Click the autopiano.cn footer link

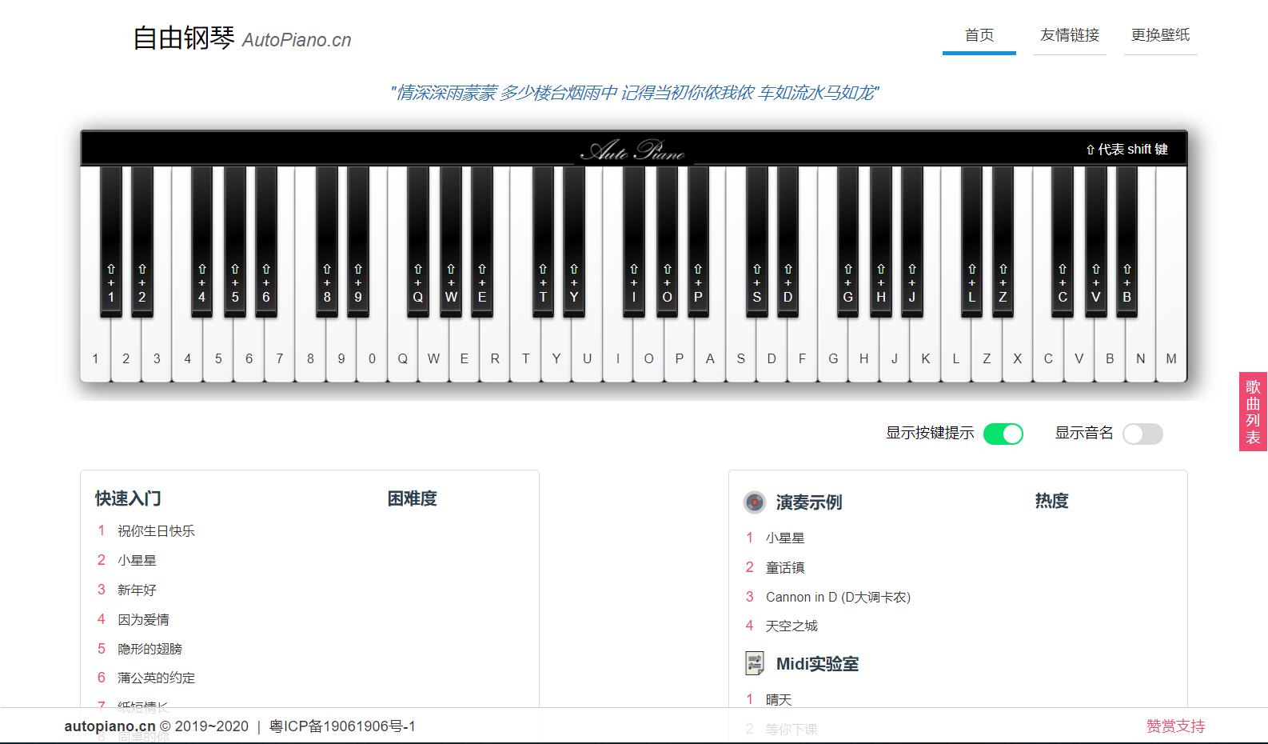click(110, 726)
